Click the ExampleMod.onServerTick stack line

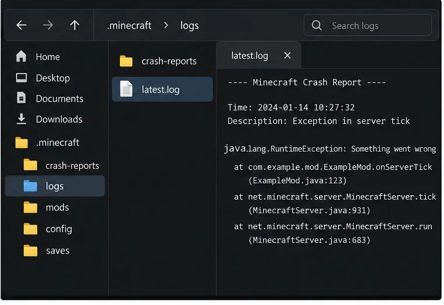pos(333,167)
